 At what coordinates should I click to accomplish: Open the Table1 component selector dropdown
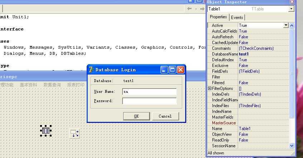click(x=291, y=9)
